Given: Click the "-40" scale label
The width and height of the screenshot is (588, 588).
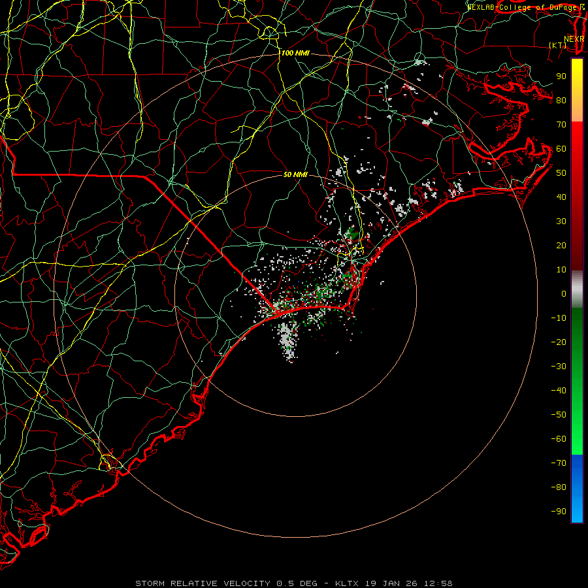Looking at the screenshot, I should coord(559,391).
